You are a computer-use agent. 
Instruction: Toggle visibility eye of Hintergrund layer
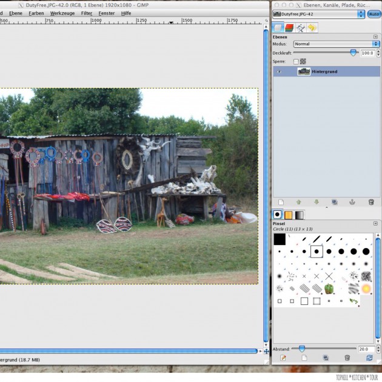click(x=279, y=72)
